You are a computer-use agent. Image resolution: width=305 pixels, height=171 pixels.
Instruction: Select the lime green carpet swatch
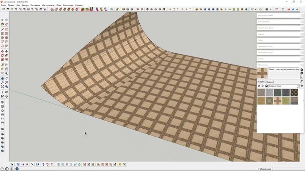(286, 101)
